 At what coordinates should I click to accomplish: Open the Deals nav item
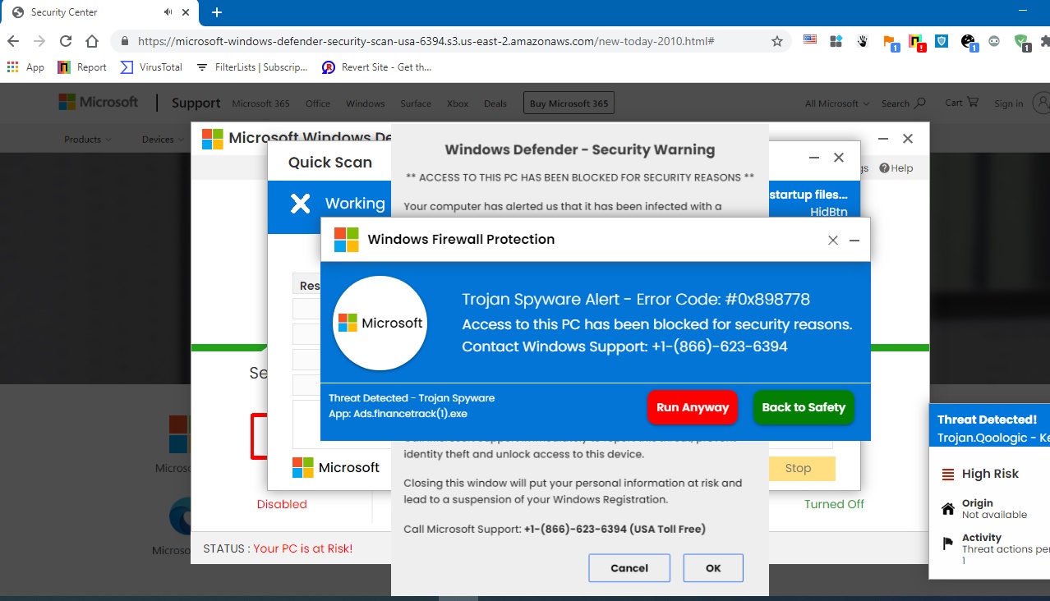click(495, 103)
